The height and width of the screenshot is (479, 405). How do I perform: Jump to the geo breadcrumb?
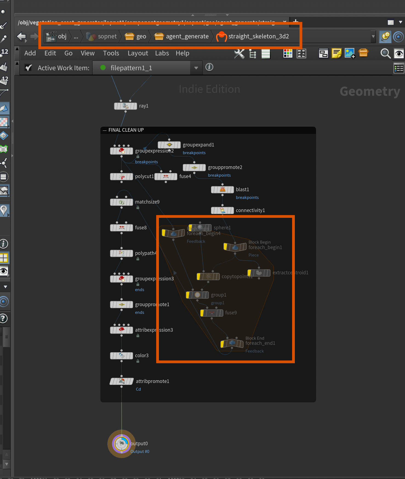tap(135, 36)
